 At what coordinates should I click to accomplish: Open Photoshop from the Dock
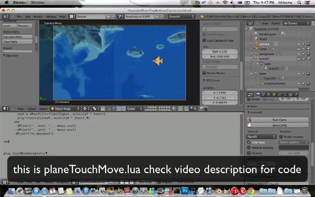tap(185, 190)
